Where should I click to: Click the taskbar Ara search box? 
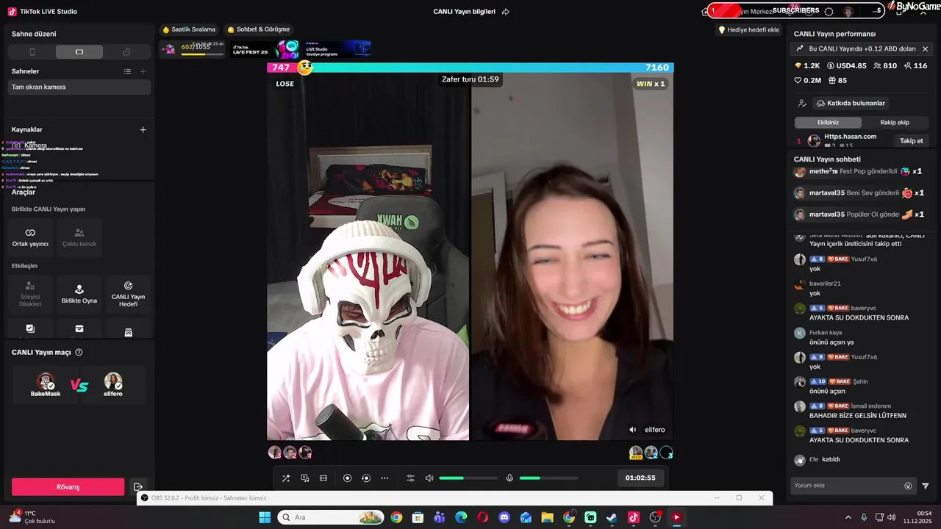click(331, 517)
